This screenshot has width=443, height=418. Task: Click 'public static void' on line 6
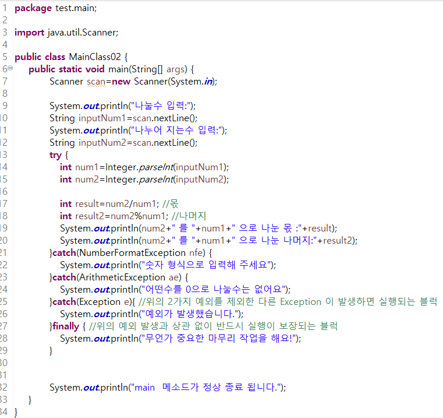66,69
